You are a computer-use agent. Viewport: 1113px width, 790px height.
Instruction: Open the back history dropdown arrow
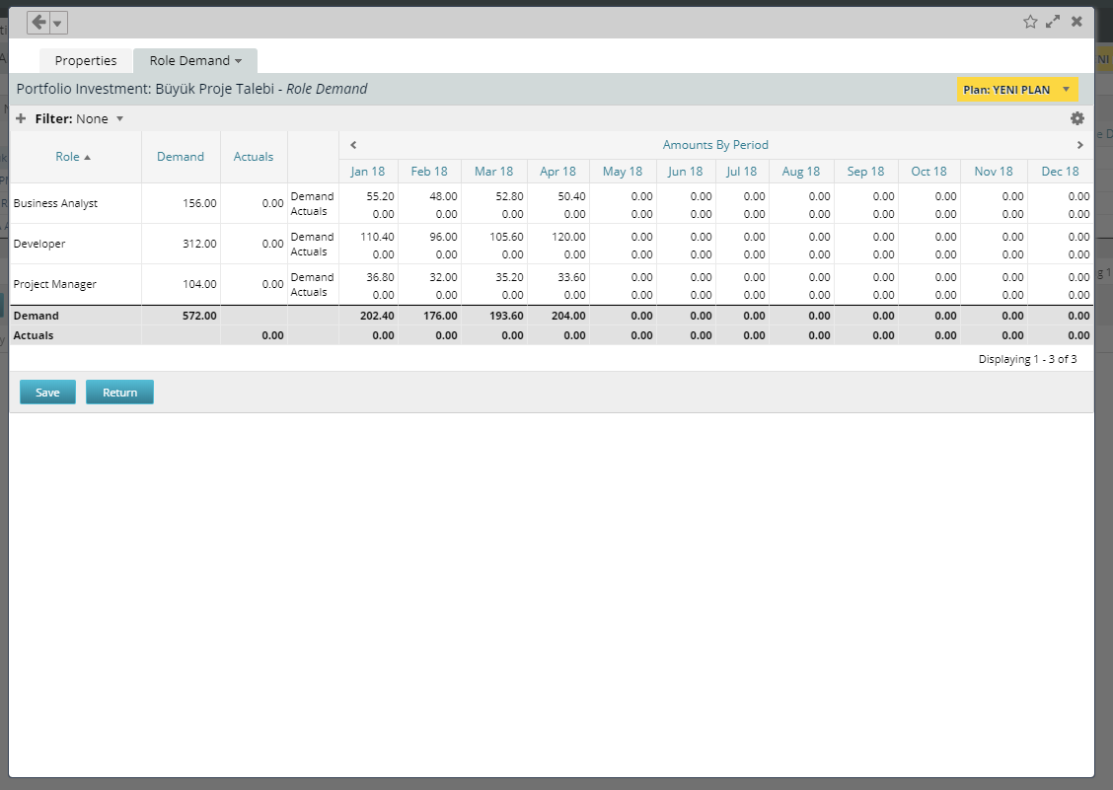58,24
